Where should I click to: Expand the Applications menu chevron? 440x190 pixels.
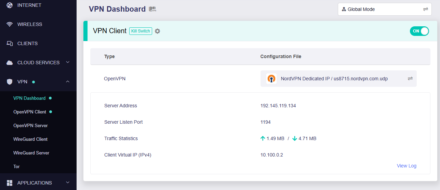(68, 182)
